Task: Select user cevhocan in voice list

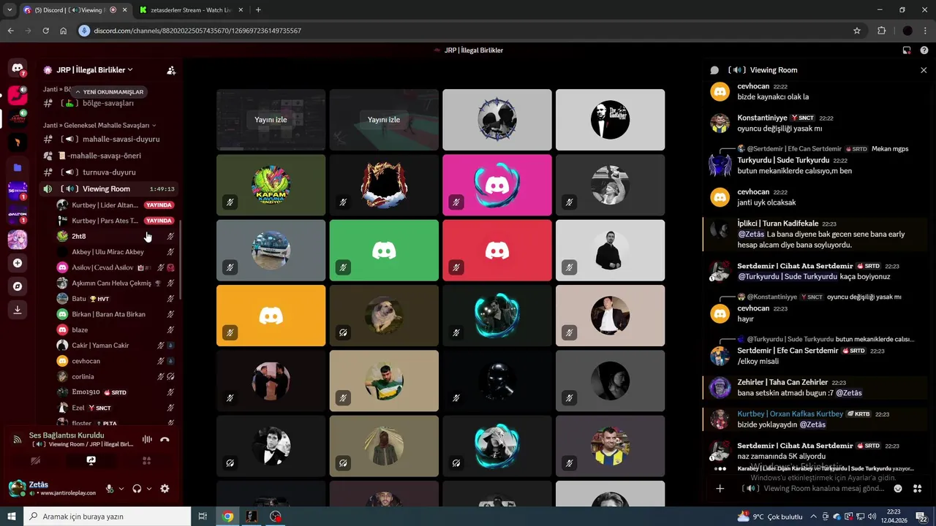Action: 116,361
